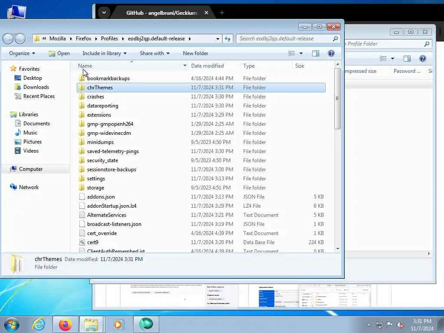This screenshot has width=444, height=333.
Task: Expand the address bar history dropdown
Action: click(218, 39)
